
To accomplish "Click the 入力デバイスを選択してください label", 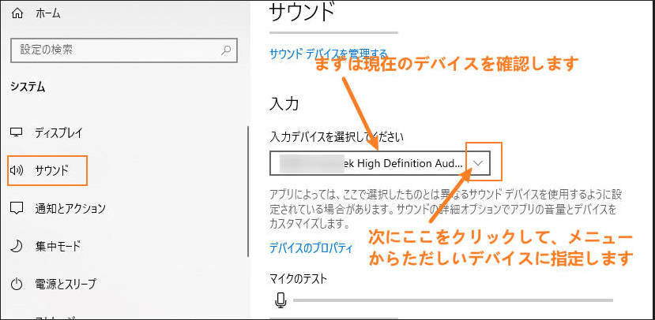I will point(337,136).
